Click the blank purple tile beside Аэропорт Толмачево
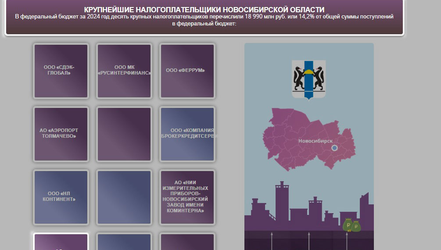 tap(124, 134)
